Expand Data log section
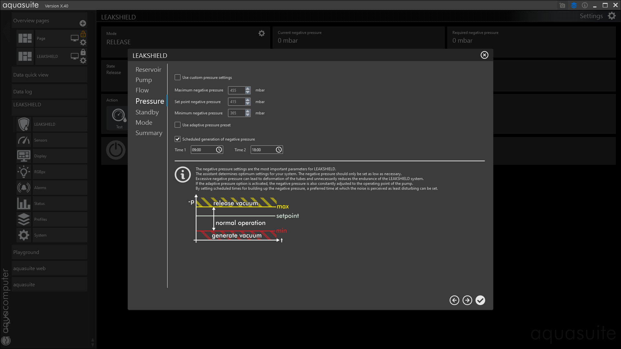This screenshot has height=349, width=621. point(49,92)
